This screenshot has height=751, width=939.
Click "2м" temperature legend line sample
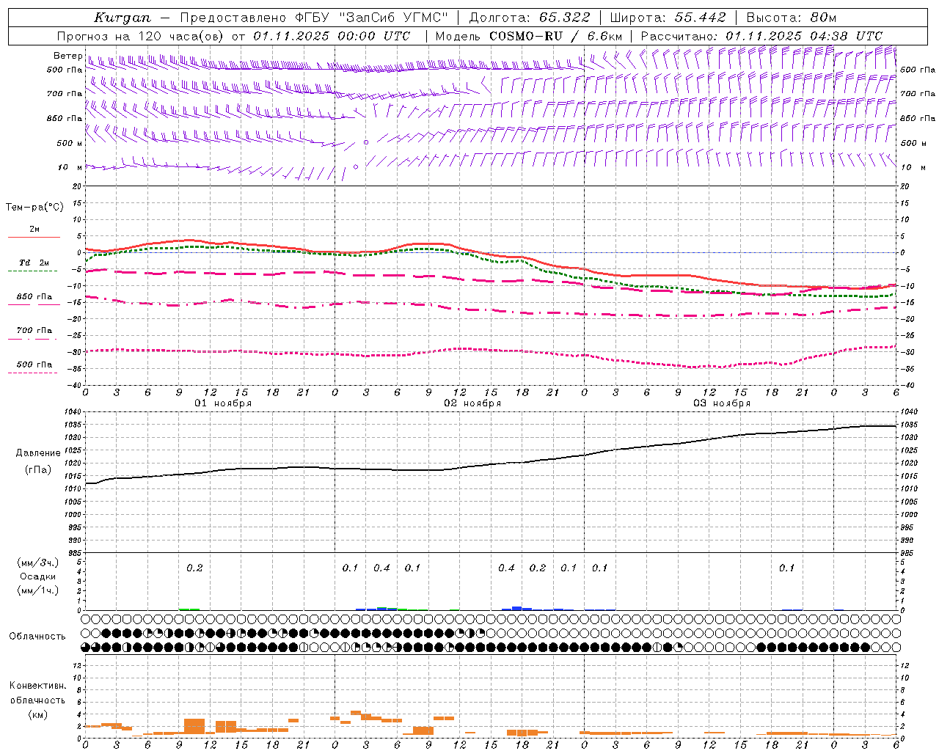point(34,238)
